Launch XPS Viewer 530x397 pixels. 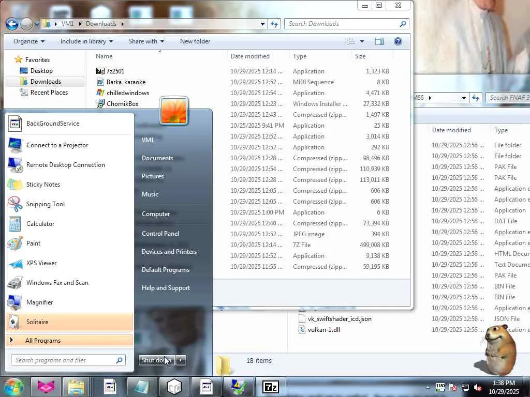(x=69, y=263)
